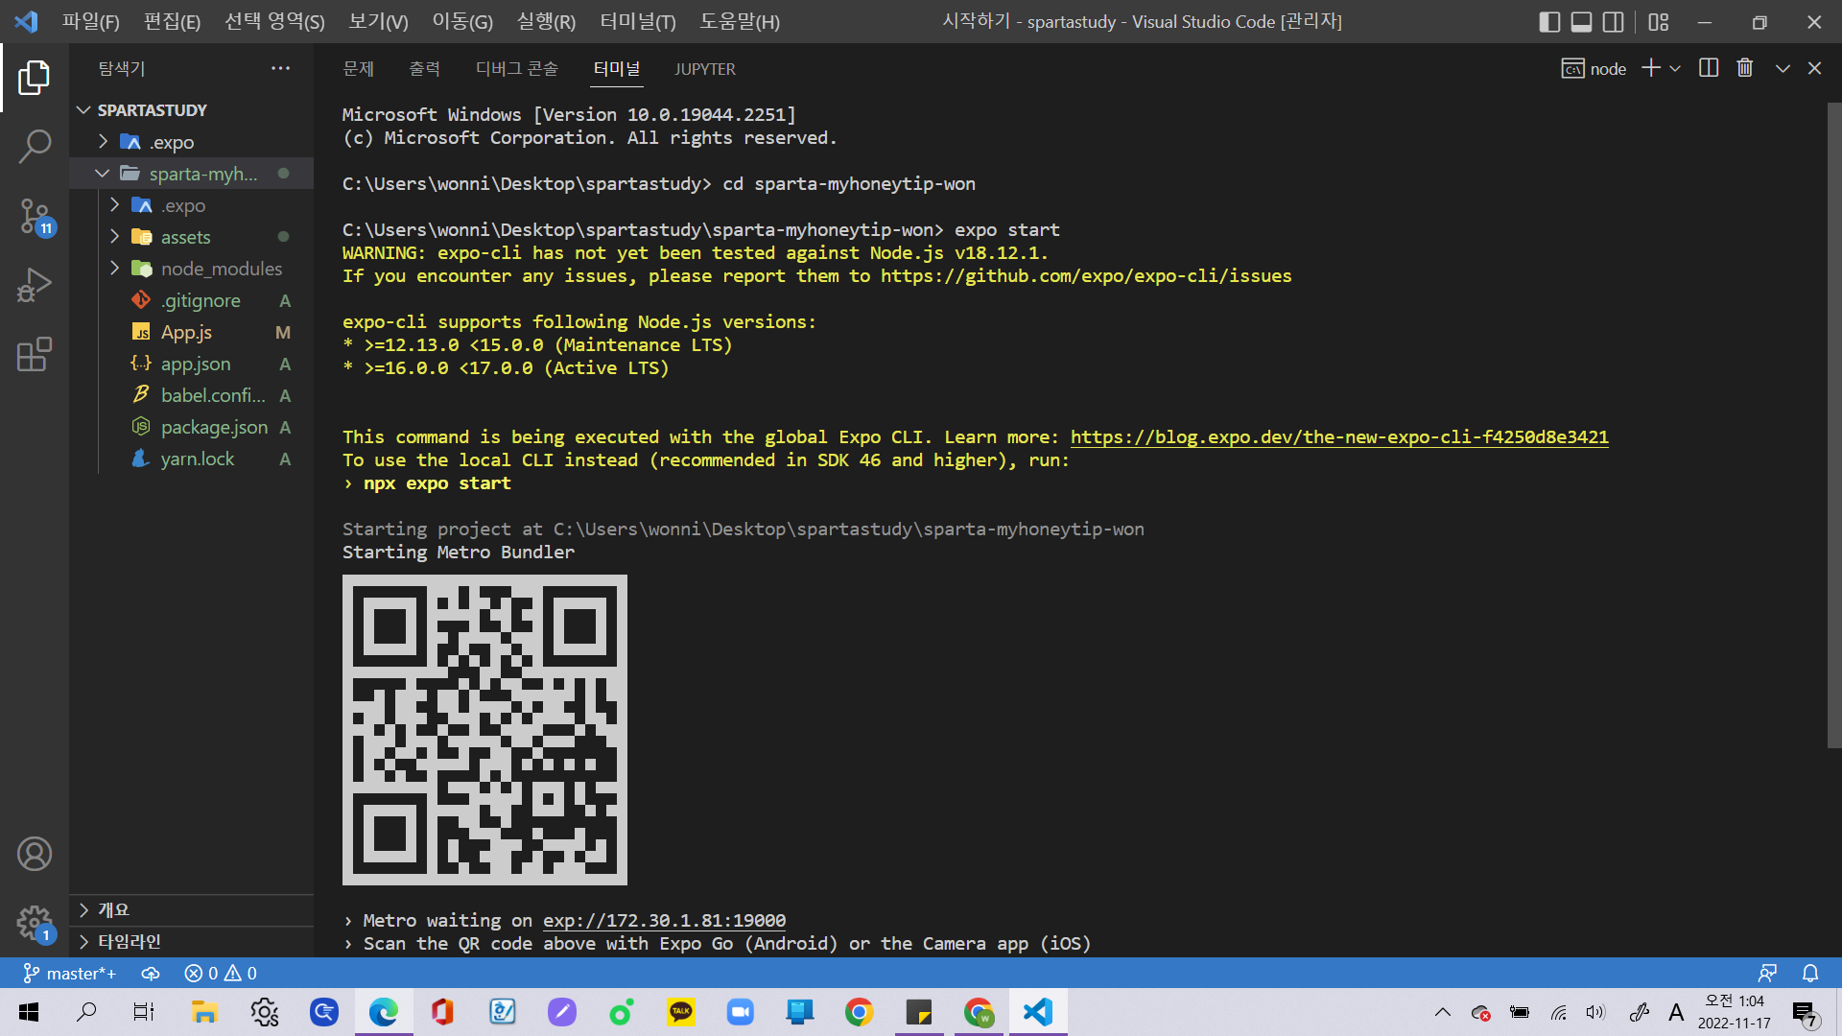Open the 편집(E) menu
Viewport: 1842px width, 1036px height.
(172, 21)
